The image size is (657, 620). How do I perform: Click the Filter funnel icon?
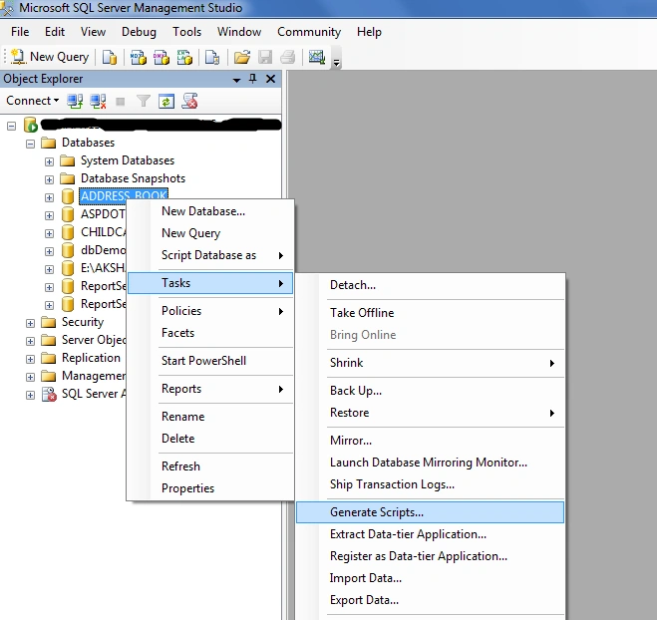tap(144, 101)
